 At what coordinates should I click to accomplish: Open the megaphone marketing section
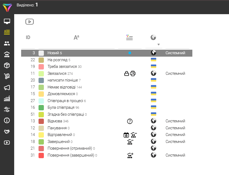(7, 88)
